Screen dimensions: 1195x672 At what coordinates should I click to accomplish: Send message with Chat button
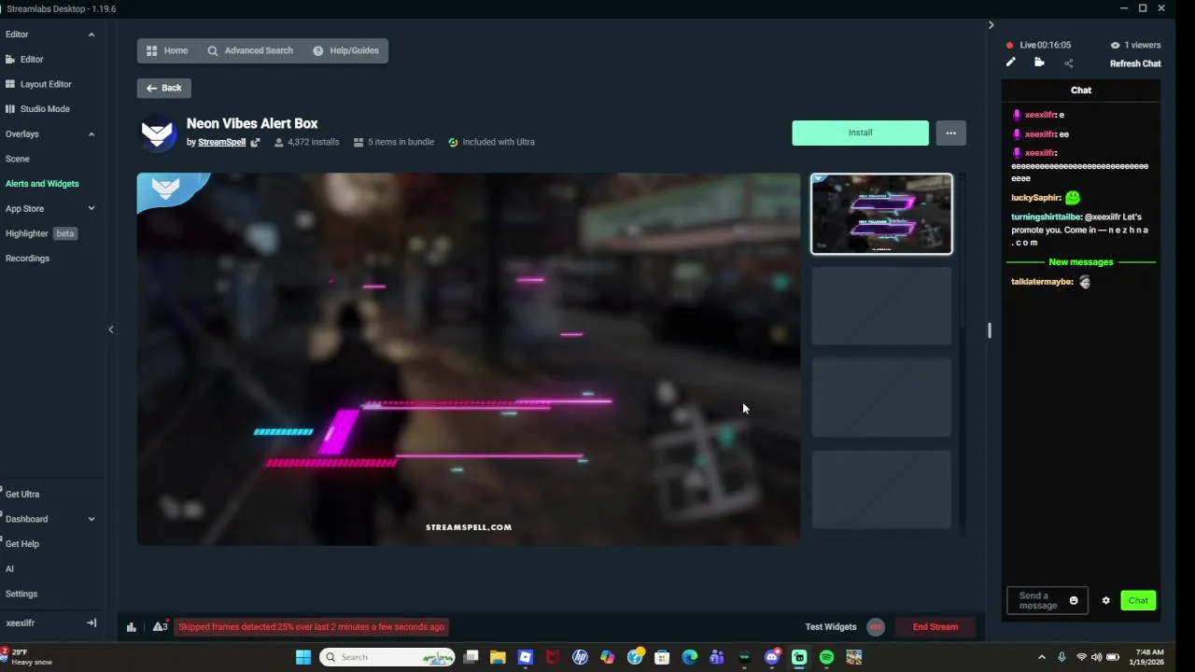[1138, 601]
